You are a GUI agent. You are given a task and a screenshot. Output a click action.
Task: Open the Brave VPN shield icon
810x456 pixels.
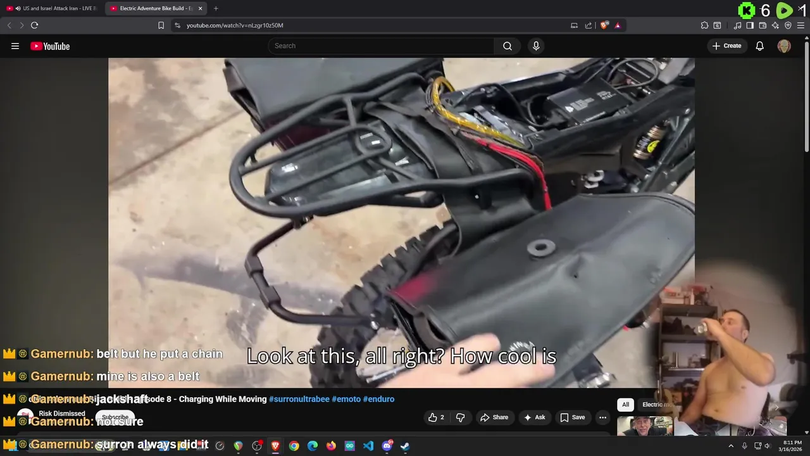point(788,25)
